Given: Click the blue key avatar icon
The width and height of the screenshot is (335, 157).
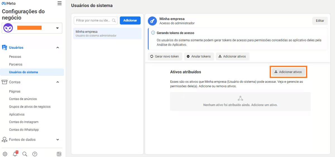Looking at the screenshot, I should [x=152, y=21].
